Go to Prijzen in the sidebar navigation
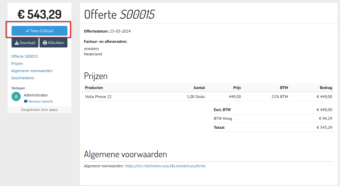This screenshot has height=186, width=340. [17, 63]
